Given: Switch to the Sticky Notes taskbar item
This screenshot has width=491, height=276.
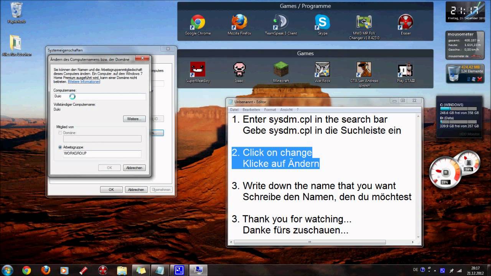Looking at the screenshot, I should [x=141, y=270].
